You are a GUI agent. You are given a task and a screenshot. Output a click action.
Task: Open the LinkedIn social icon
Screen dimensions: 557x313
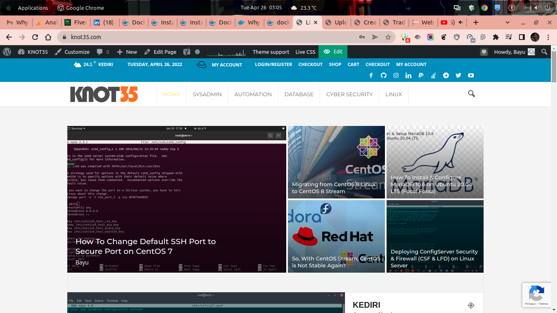pos(408,75)
